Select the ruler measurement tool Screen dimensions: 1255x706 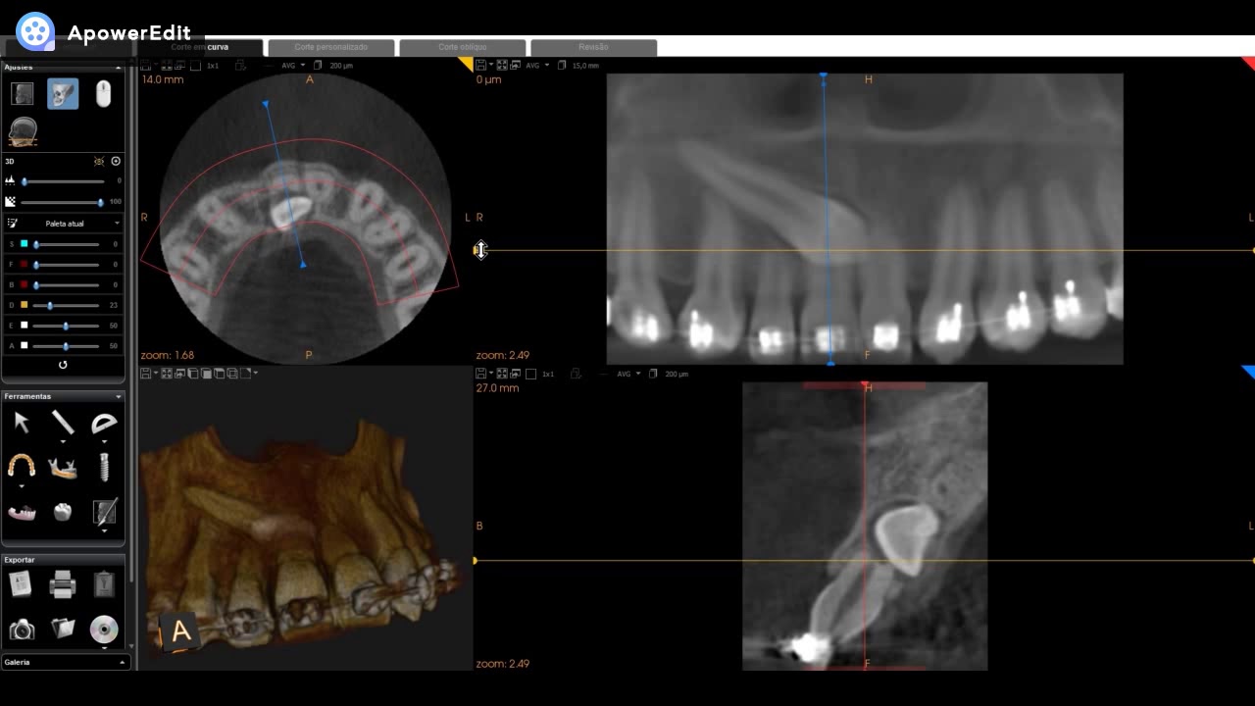(x=63, y=423)
